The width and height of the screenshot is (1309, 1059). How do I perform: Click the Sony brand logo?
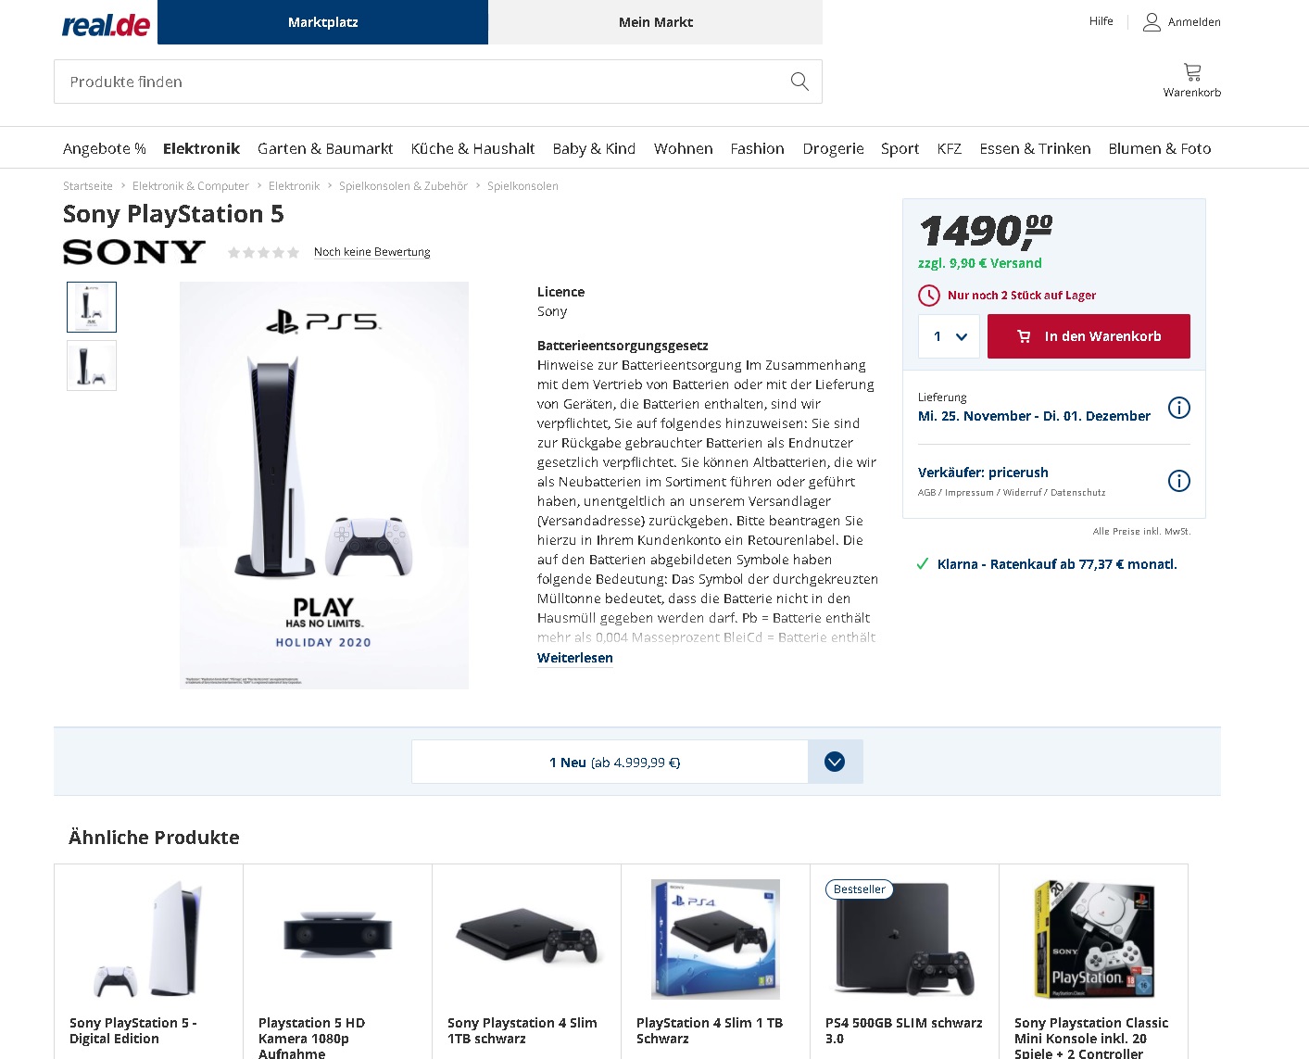coord(134,252)
